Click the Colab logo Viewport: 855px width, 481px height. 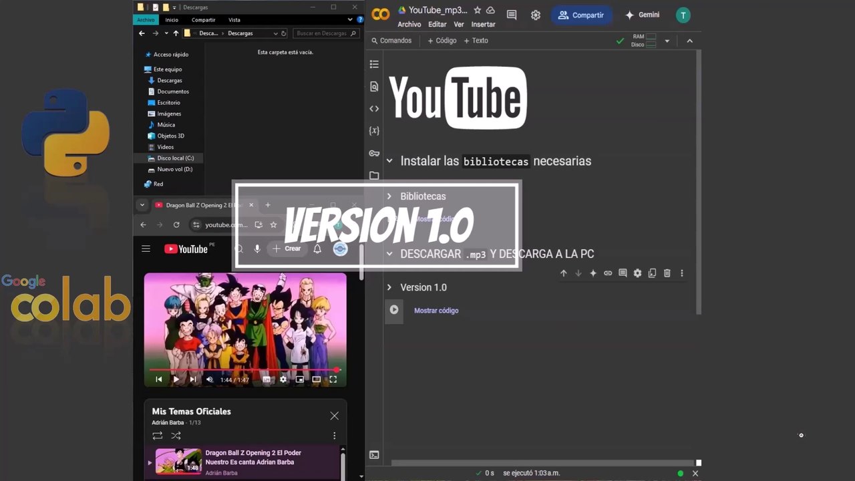click(x=381, y=15)
